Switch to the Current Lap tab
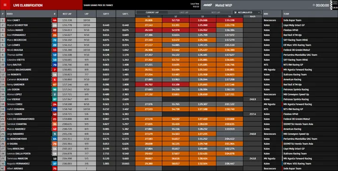Screen dimensions: 338x171 [152, 13]
